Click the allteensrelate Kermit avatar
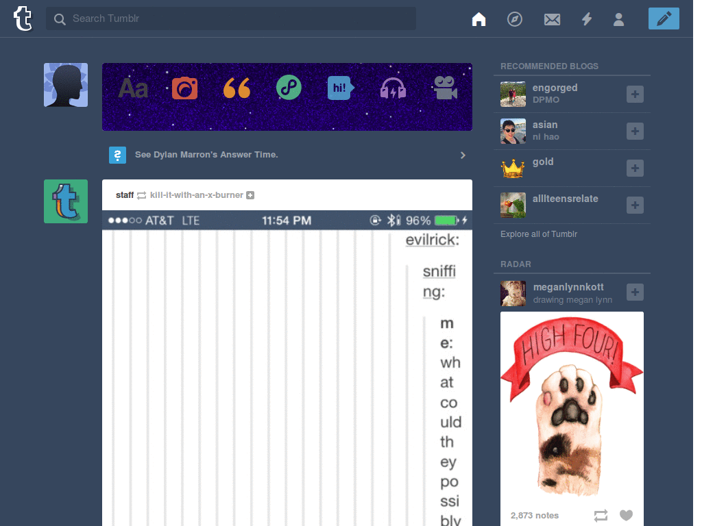This screenshot has height=526, width=702. pos(513,205)
